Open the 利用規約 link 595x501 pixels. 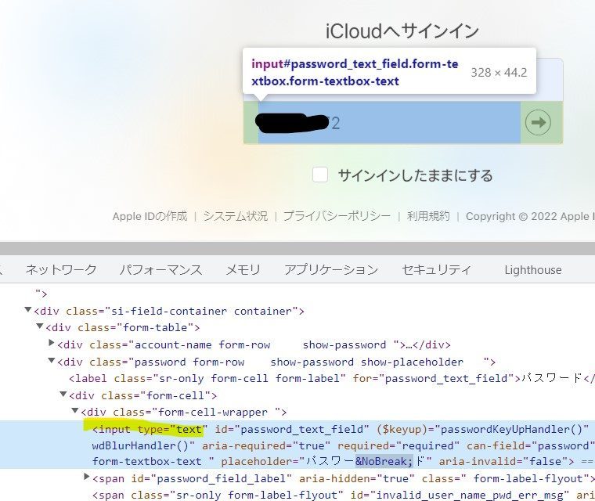coord(428,216)
